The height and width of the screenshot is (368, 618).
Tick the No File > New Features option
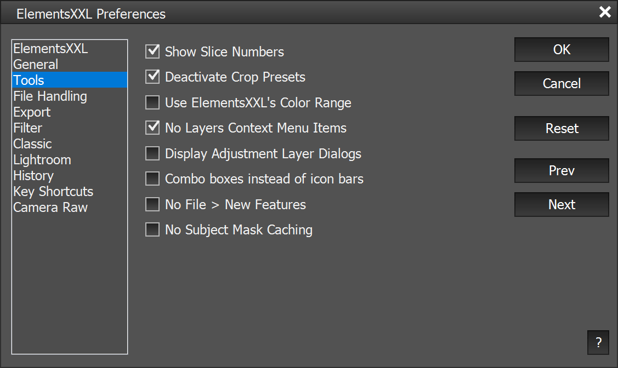(x=152, y=204)
